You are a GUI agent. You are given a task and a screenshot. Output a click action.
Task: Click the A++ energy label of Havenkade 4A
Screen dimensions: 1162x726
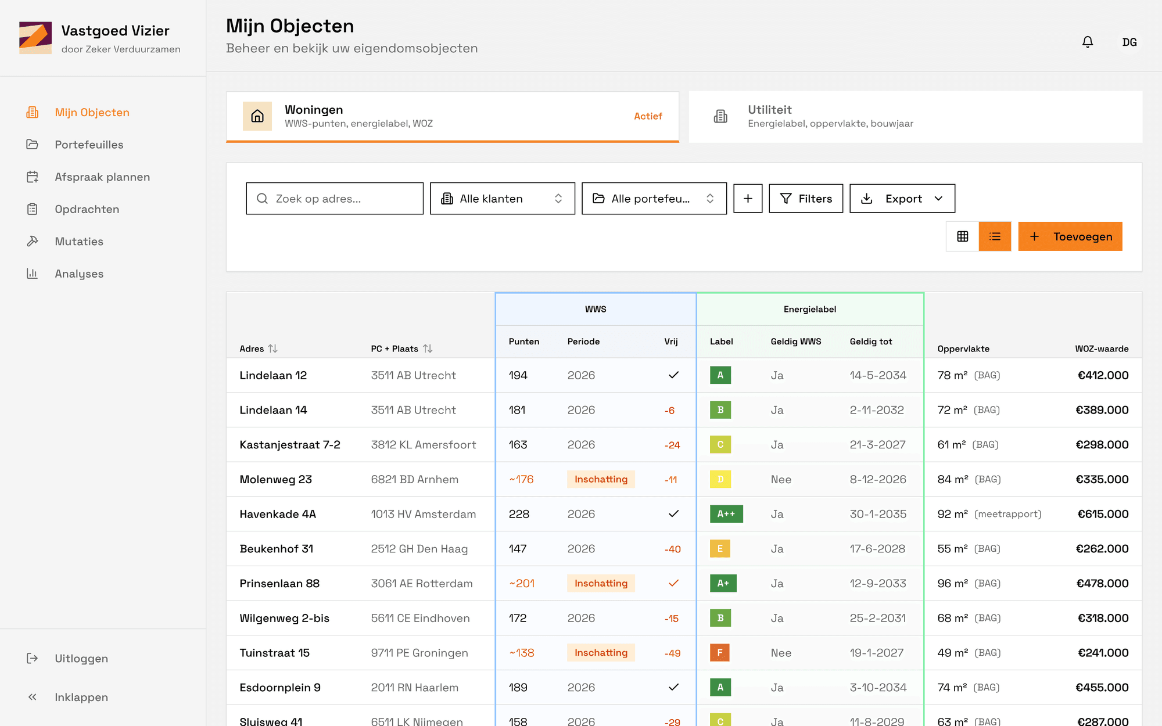point(726,514)
